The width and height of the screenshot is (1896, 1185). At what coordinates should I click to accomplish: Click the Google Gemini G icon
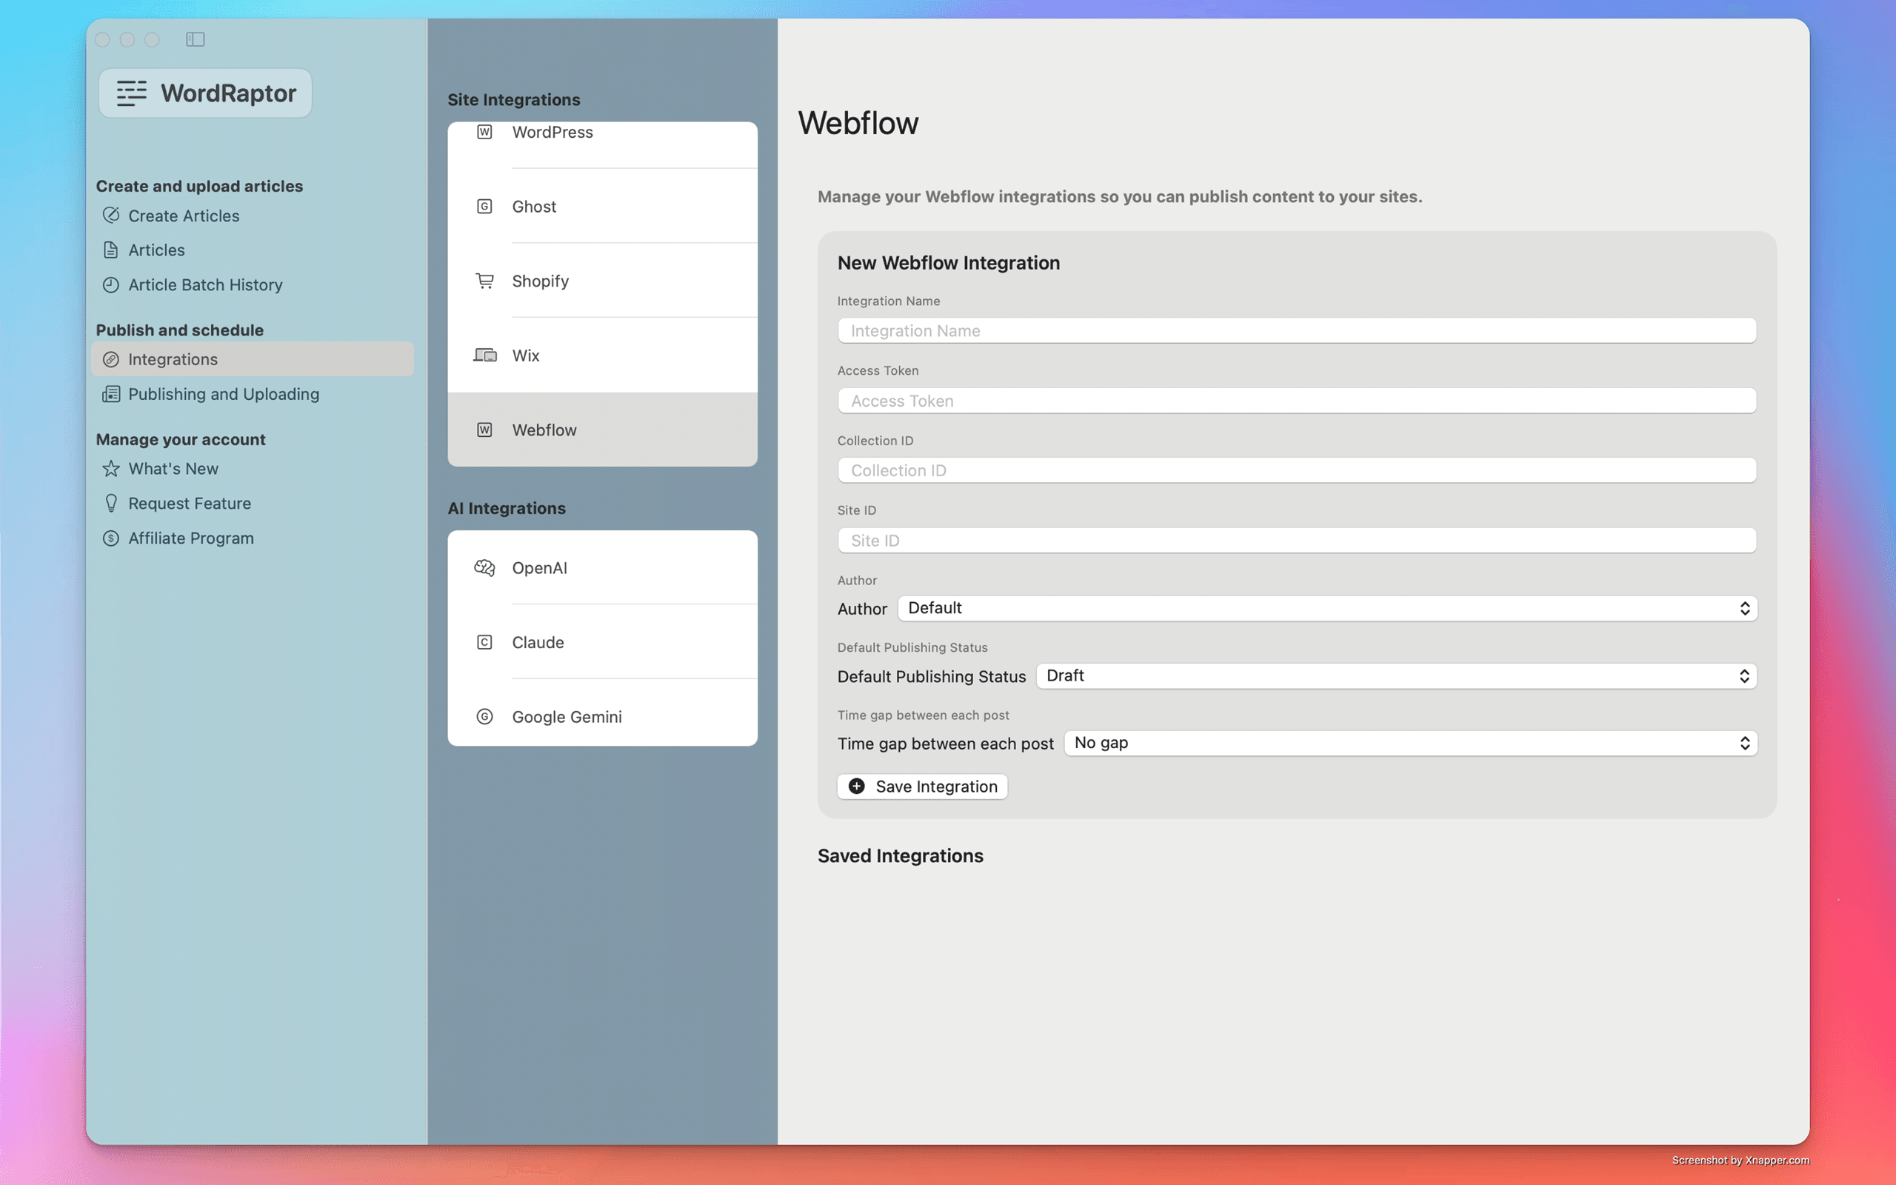click(x=485, y=716)
